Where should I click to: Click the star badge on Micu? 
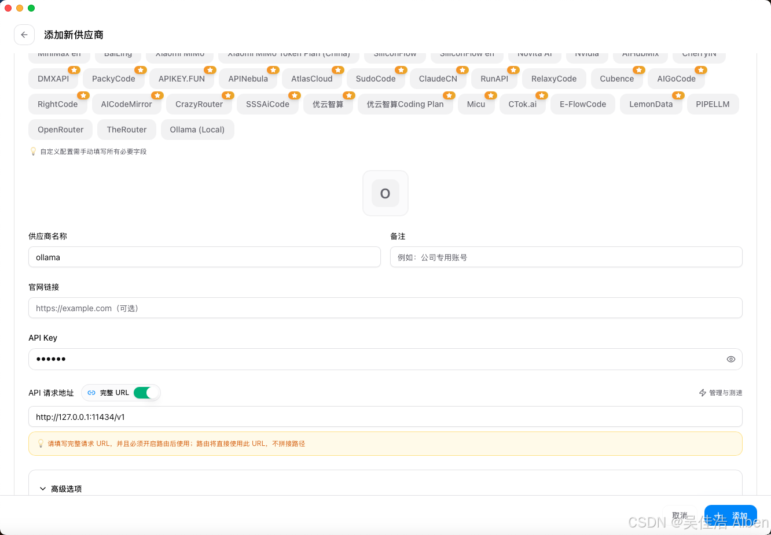tap(491, 95)
